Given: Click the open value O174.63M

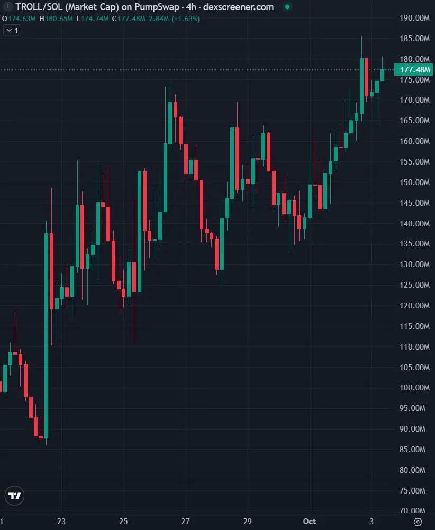Looking at the screenshot, I should tap(19, 19).
